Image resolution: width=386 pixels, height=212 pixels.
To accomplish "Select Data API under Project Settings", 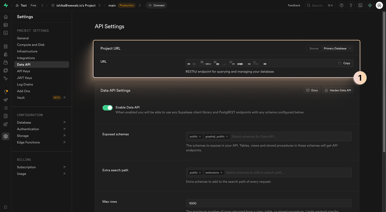I will coord(23,64).
